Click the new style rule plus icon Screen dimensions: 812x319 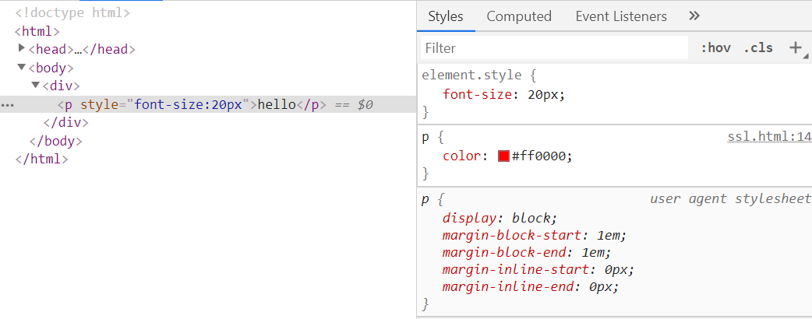[795, 47]
